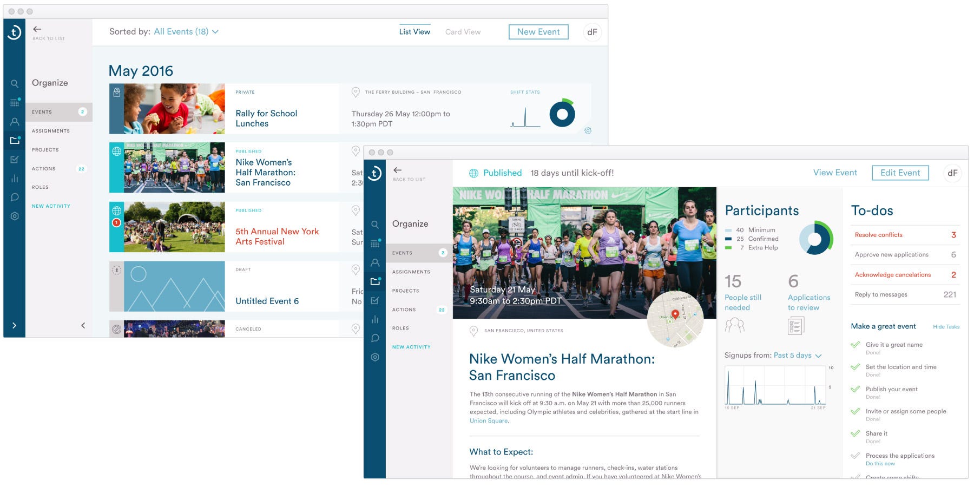Screen dimensions: 974x487
Task: Click New Activity in the back window
Action: tap(51, 206)
